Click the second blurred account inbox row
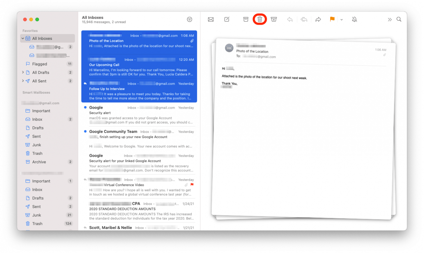 [47, 55]
